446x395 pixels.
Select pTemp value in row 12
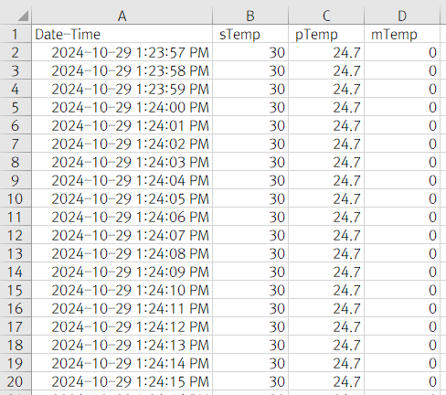tap(326, 235)
